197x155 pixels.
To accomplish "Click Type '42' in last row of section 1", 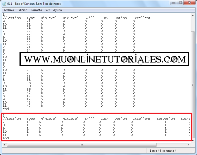I will [x=28, y=106].
